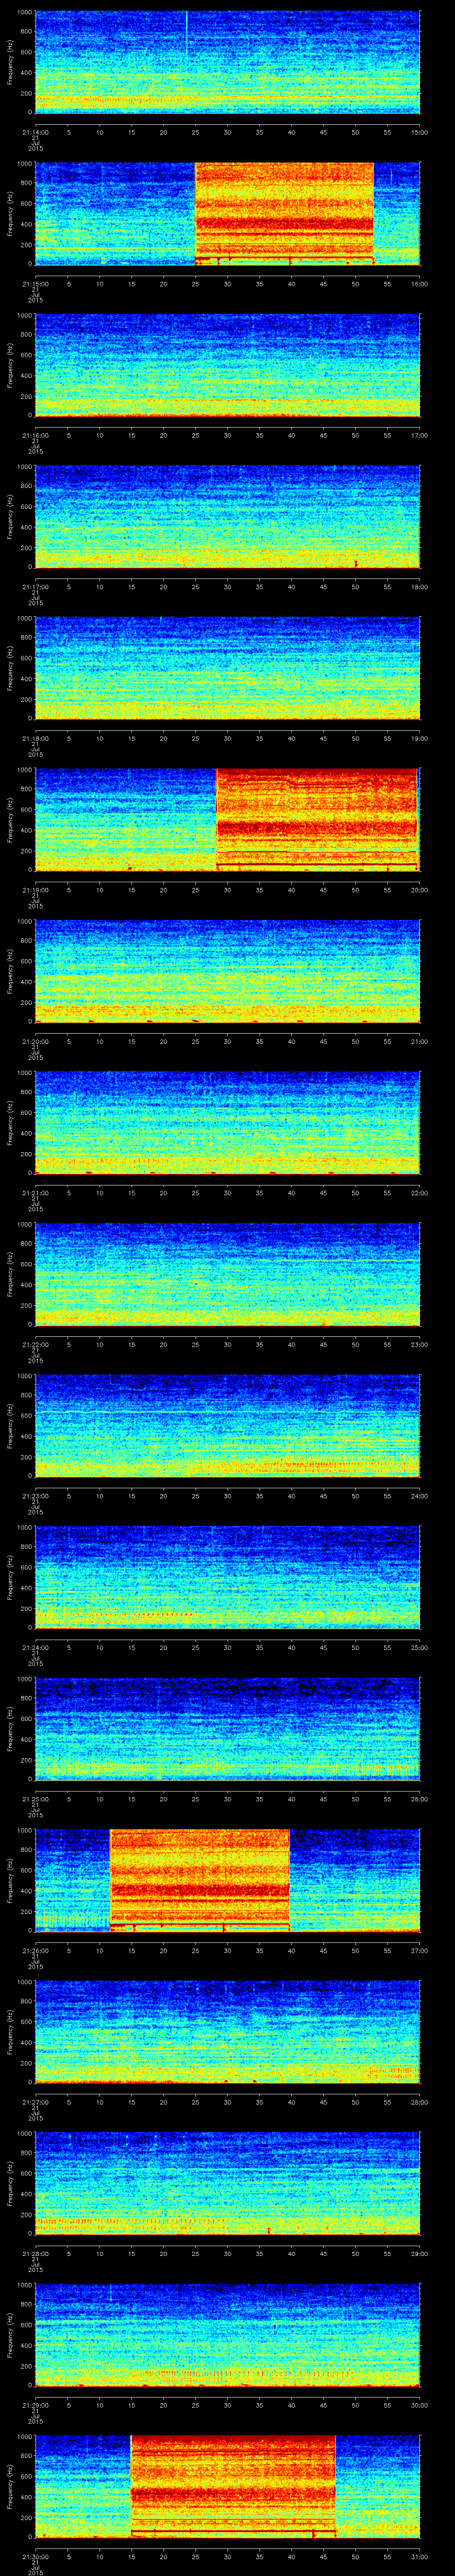Click the 15:00 end-time label
The width and height of the screenshot is (455, 2576).
(419, 131)
